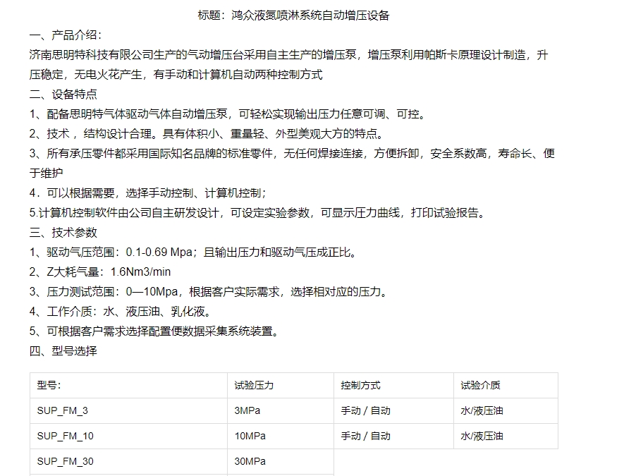The width and height of the screenshot is (624, 476).
Task: Click line 5.计算机控制软件由公司自主研发设计
Action: (x=258, y=213)
